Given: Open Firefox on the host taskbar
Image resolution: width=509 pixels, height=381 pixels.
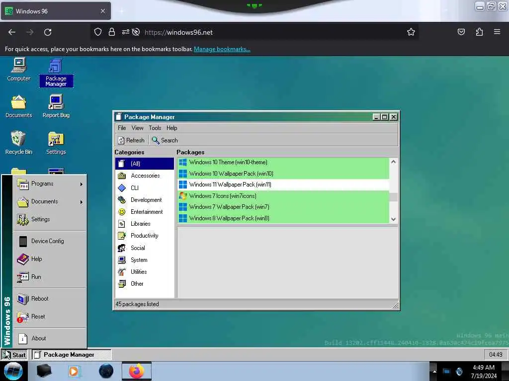Looking at the screenshot, I should click(x=136, y=371).
